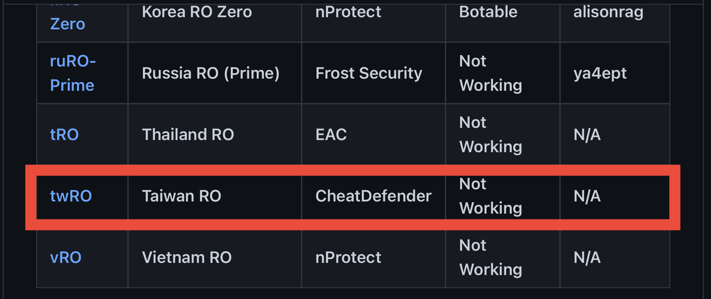Click Not Working status for tRO
Image resolution: width=711 pixels, height=299 pixels.
pyautogui.click(x=490, y=134)
